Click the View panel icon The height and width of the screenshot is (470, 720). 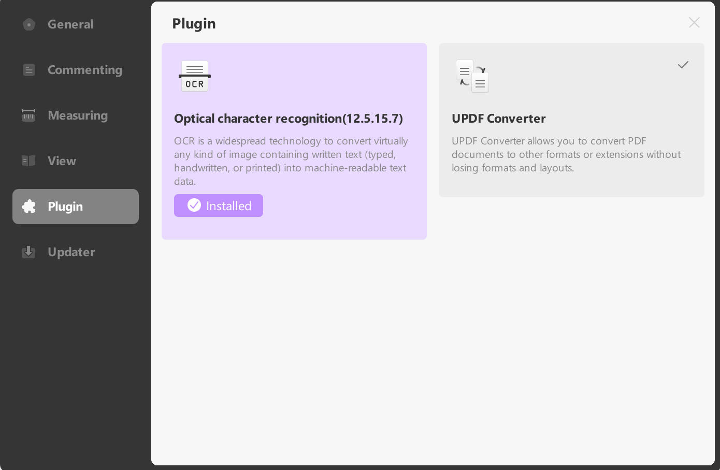(29, 161)
